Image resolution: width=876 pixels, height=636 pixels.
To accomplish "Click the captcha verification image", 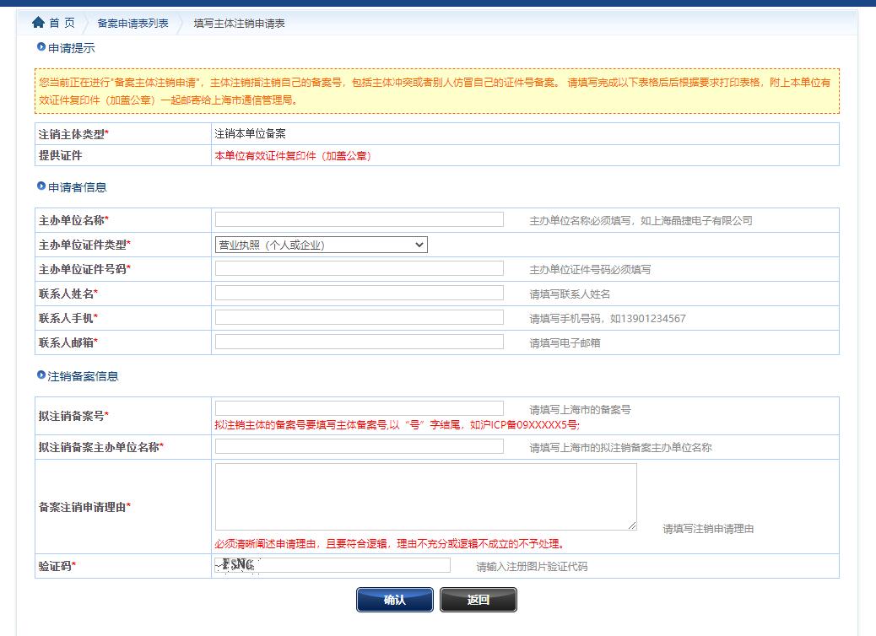I will (x=236, y=565).
